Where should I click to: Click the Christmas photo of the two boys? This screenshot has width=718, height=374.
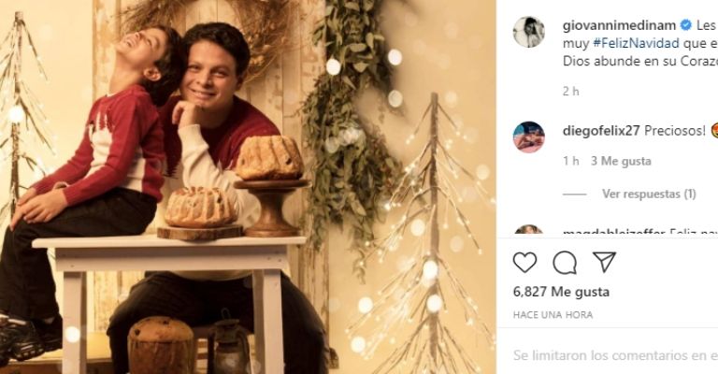coord(248,187)
